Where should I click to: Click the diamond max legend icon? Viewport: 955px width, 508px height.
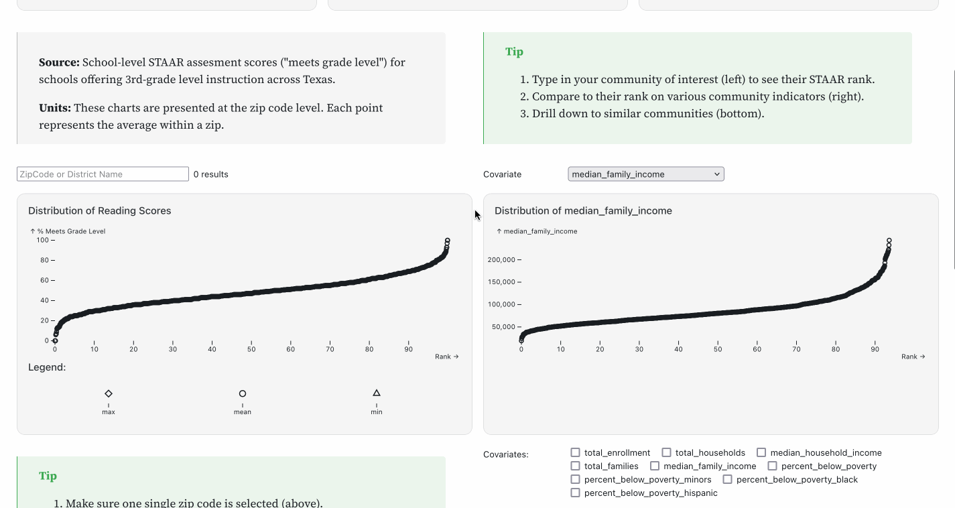coord(109,393)
